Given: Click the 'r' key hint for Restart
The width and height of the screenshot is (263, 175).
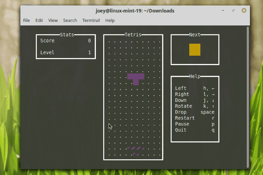Looking at the screenshot, I should [213, 118].
